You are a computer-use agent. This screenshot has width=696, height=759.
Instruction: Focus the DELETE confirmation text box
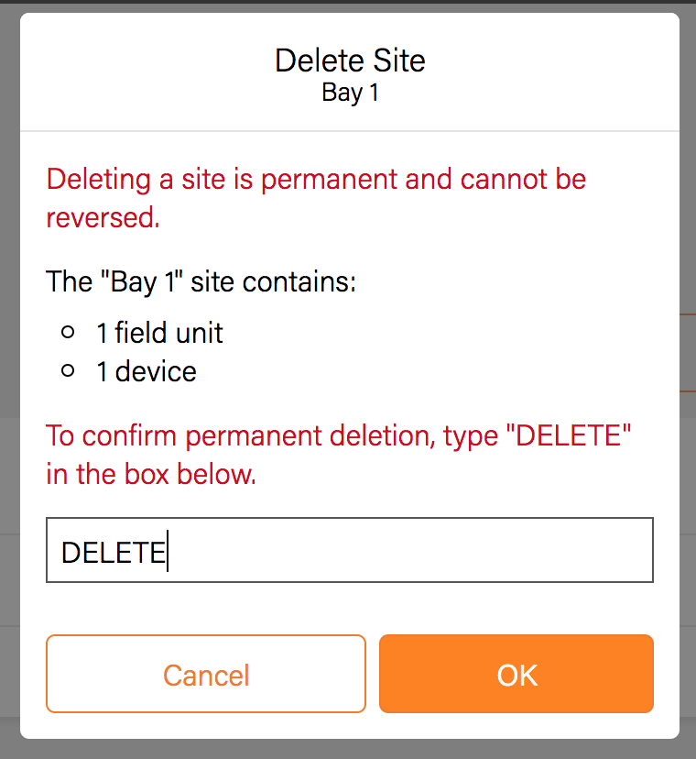pyautogui.click(x=349, y=550)
